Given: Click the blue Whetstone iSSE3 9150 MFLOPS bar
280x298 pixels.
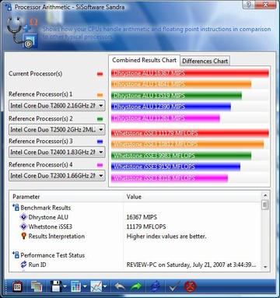Looking at the screenshot, I should [176, 167].
